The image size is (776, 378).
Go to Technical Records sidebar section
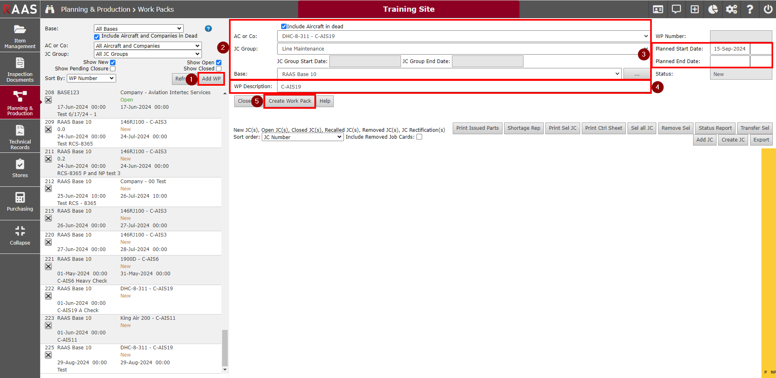point(20,136)
